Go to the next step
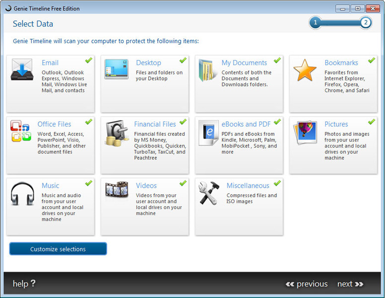The height and width of the screenshot is (298, 385). 350,284
